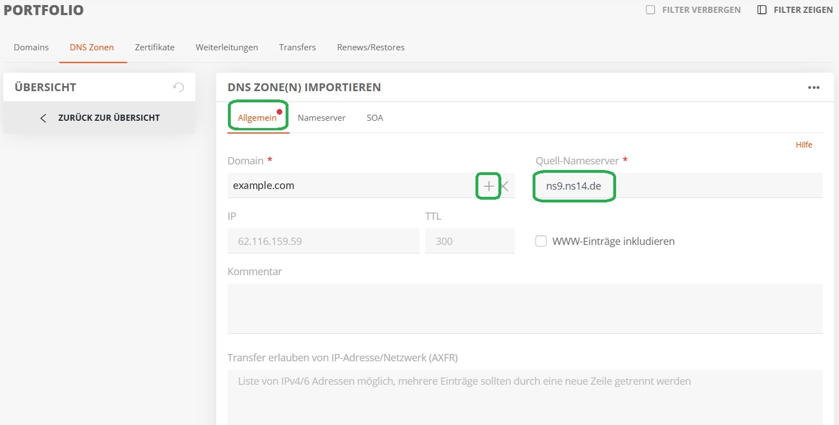Open the Zertifikate tab
This screenshot has height=425, width=839.
click(x=155, y=48)
